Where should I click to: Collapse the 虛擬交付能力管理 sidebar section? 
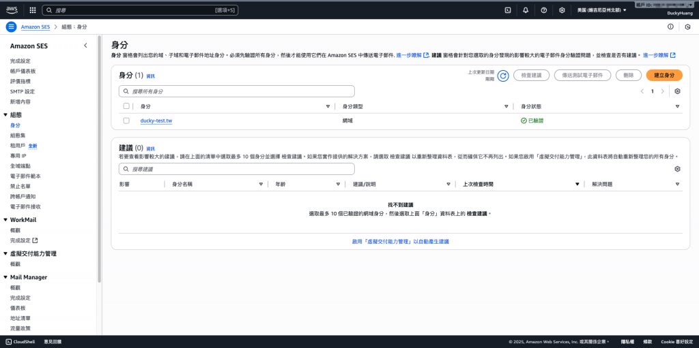pos(5,253)
